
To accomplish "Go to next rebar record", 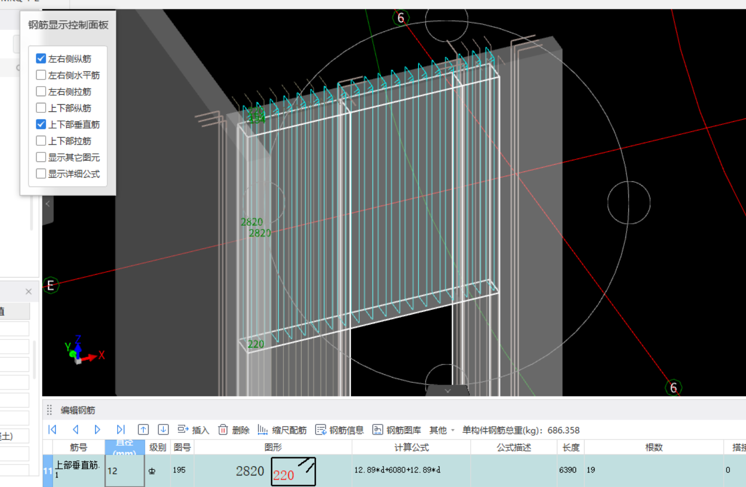I will coord(97,430).
